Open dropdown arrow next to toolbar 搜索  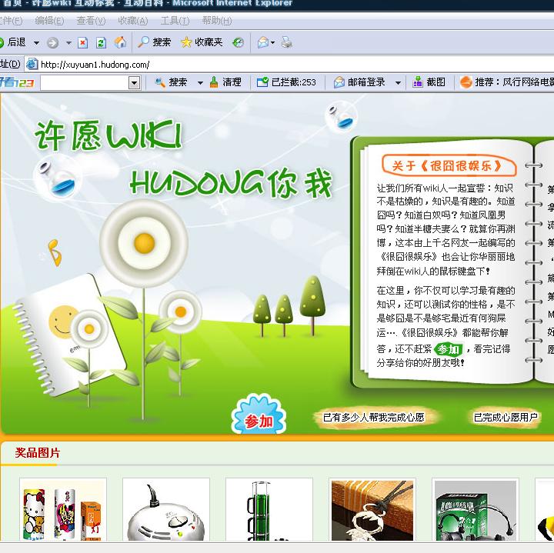[200, 83]
